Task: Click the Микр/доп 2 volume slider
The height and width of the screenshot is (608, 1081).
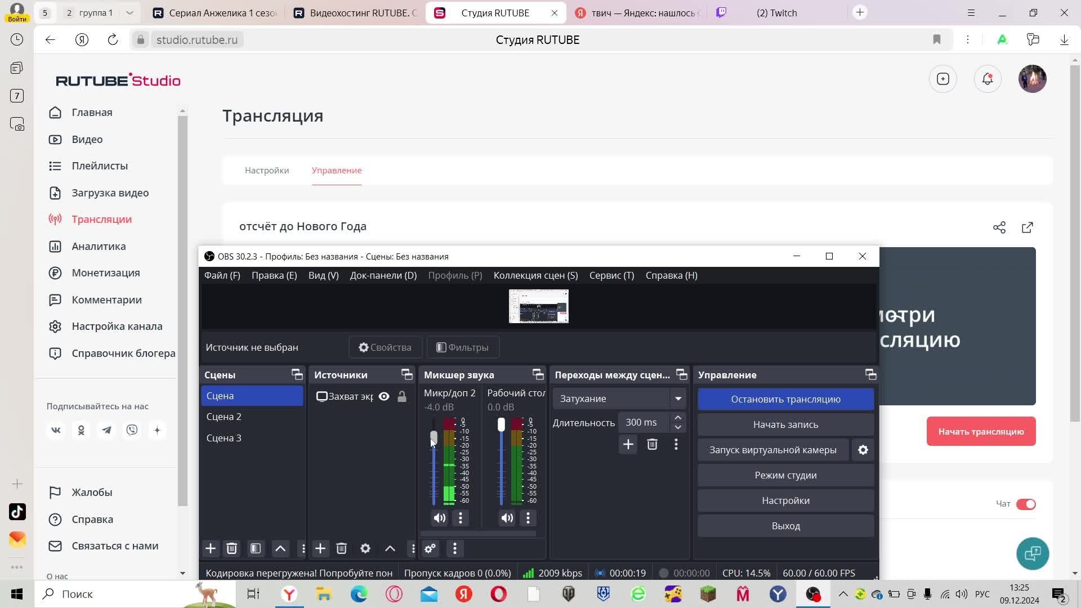Action: click(x=434, y=437)
